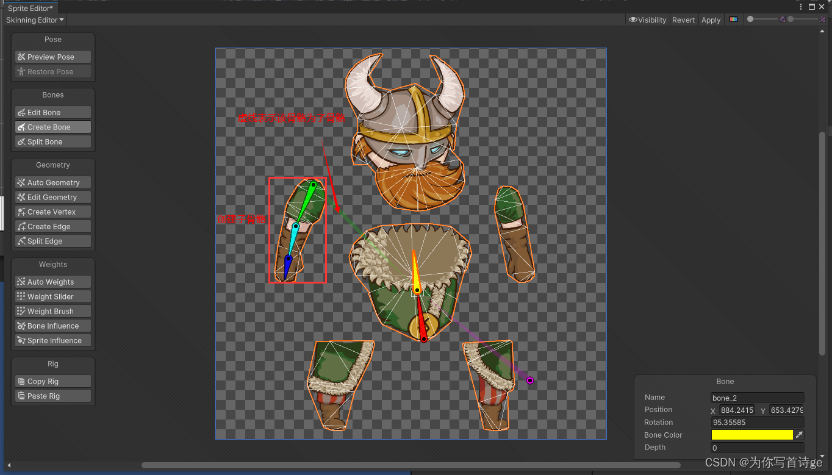Adjust the first toolbar slider

coord(763,20)
